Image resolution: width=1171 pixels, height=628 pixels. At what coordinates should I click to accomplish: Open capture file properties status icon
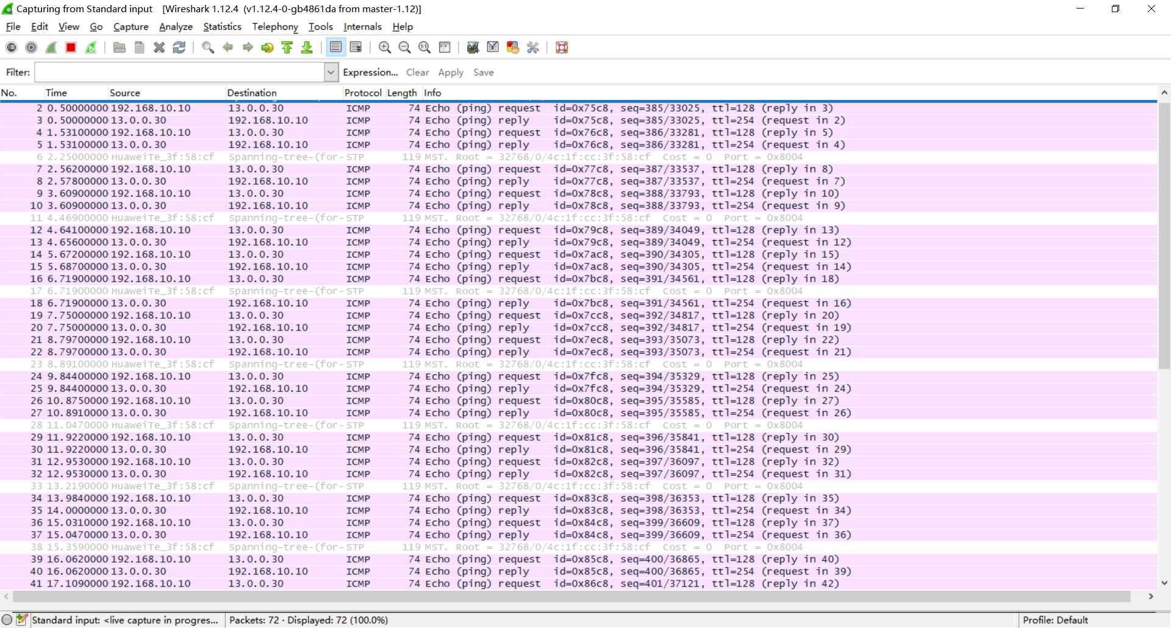[x=22, y=619]
